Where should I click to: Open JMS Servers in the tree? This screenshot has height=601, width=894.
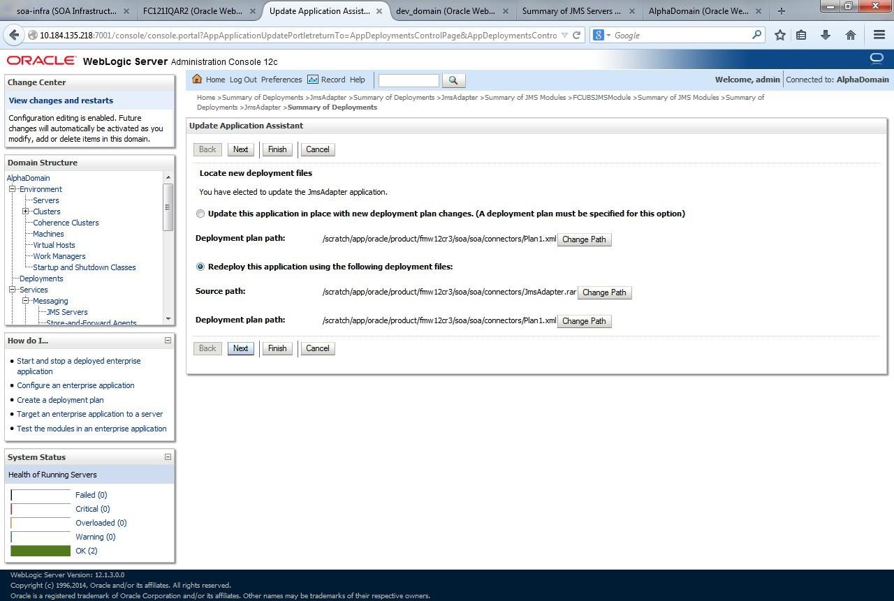pyautogui.click(x=67, y=312)
